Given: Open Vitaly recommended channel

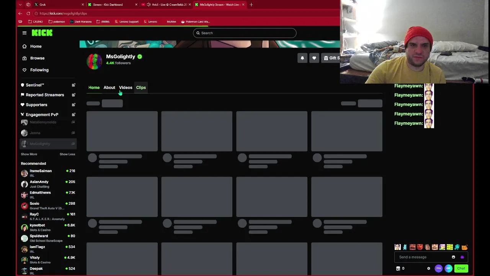Looking at the screenshot, I should [48, 260].
